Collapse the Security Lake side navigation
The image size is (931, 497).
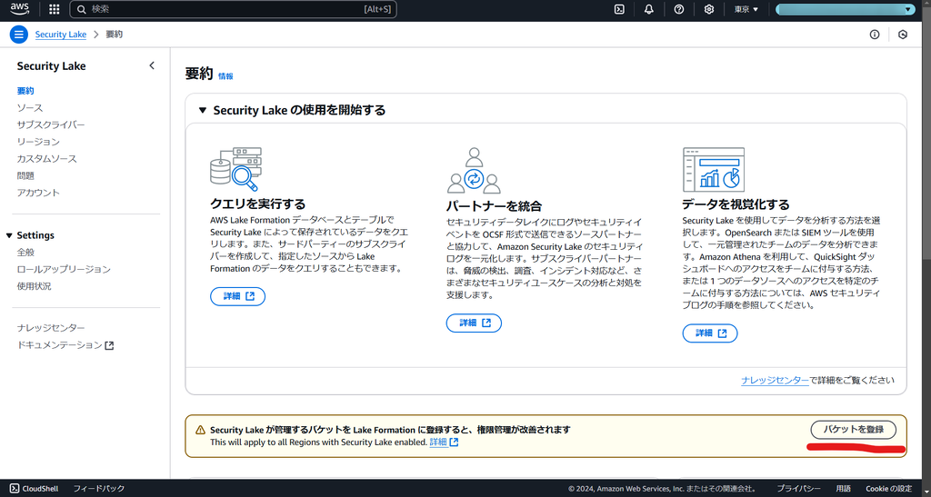[x=152, y=65]
